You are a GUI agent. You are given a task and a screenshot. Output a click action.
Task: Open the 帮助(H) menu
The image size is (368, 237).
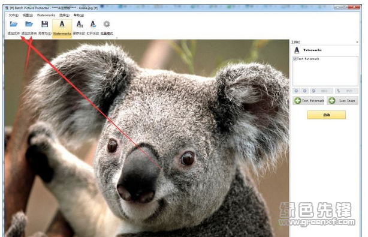pos(79,15)
